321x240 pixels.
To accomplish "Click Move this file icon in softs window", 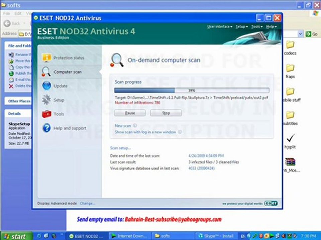I will click(11, 61).
